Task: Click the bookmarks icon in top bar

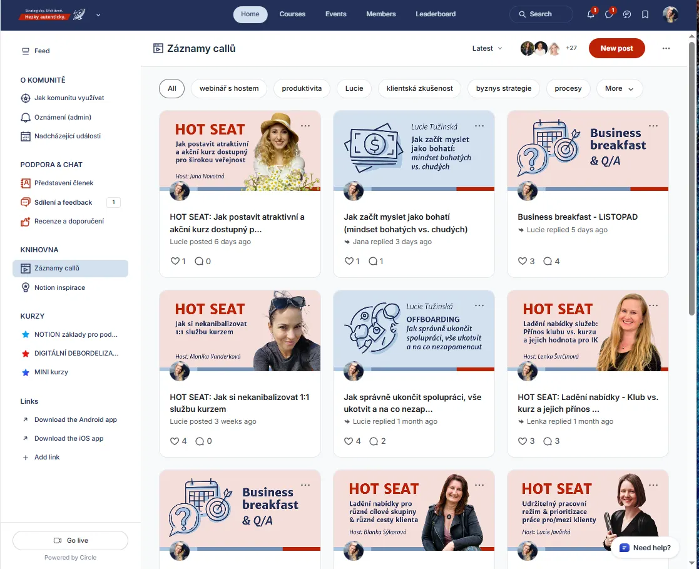Action: pyautogui.click(x=645, y=14)
